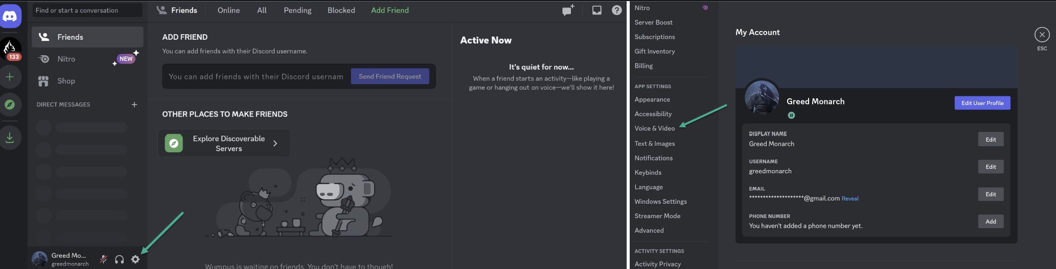This screenshot has width=1056, height=269.
Task: Add a server with plus icon
Action: 10,77
